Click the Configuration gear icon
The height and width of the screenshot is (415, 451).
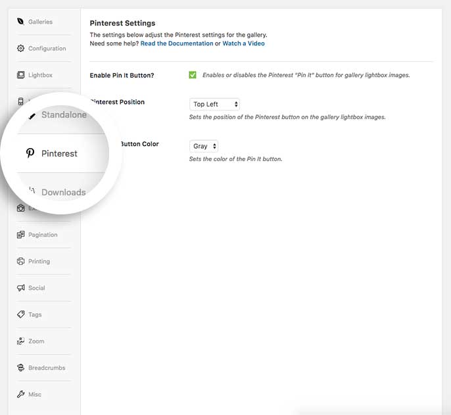coord(20,49)
